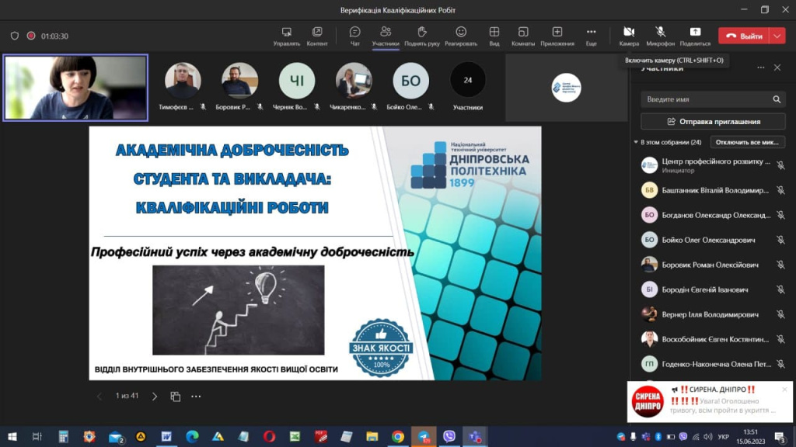Open Telegram in the taskbar

424,436
